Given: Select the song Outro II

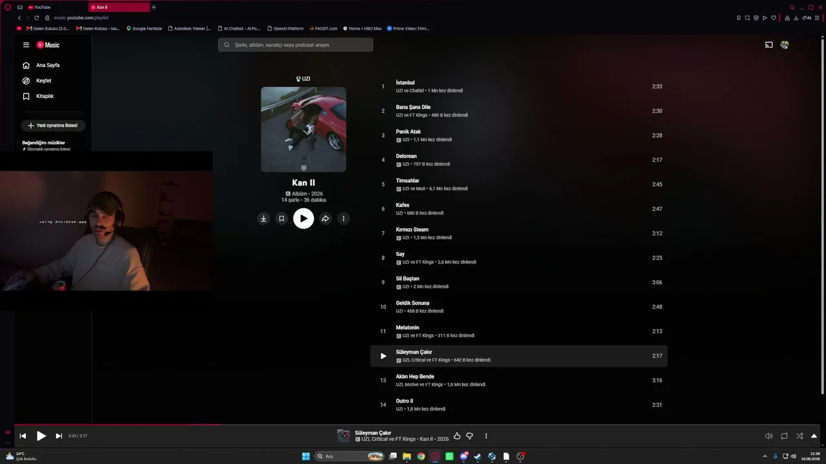Looking at the screenshot, I should 405,401.
